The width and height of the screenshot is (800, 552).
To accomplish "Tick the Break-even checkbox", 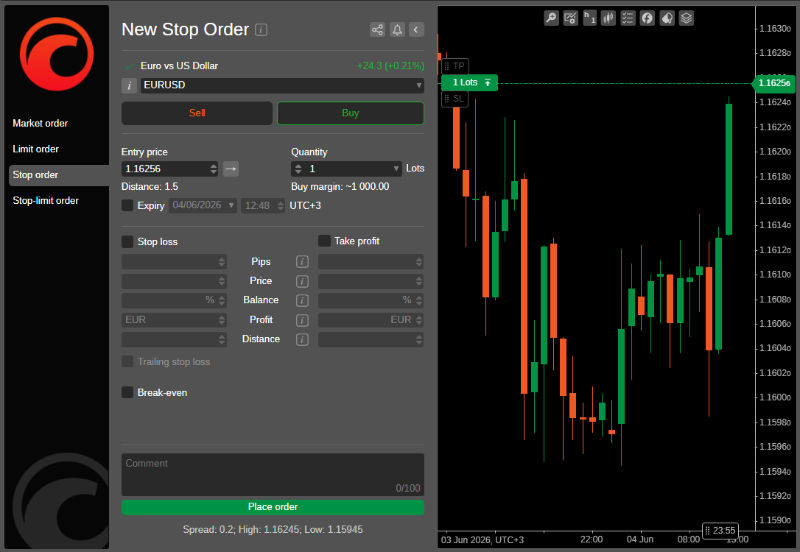I will [127, 392].
